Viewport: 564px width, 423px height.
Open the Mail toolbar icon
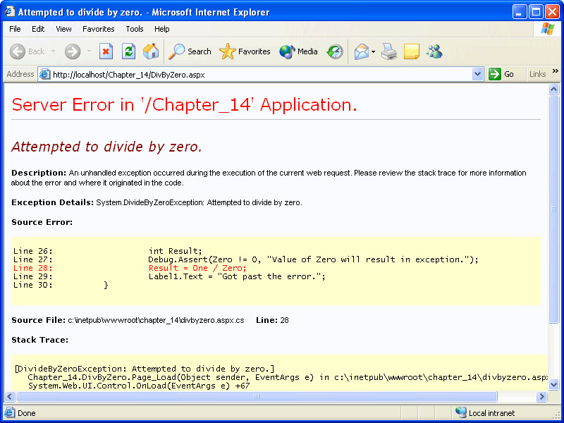point(362,51)
